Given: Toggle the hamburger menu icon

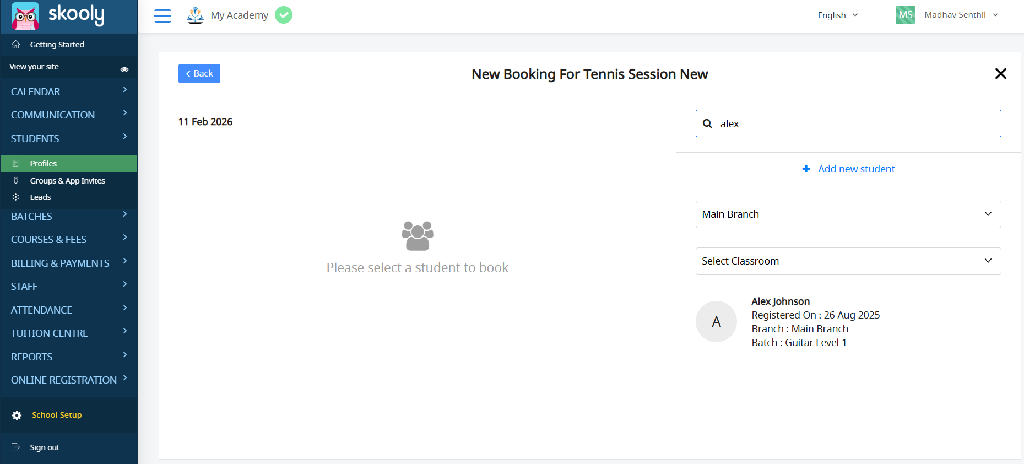Looking at the screenshot, I should tap(162, 16).
